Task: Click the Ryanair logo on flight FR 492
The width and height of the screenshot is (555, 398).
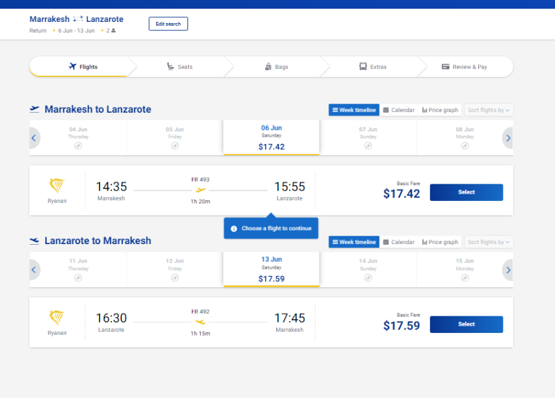Action: (57, 318)
